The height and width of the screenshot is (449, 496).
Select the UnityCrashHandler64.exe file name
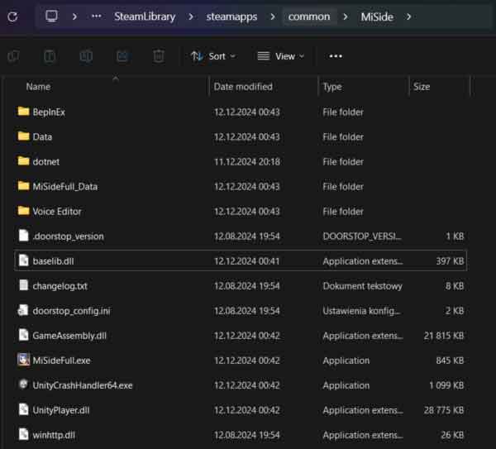click(x=83, y=385)
